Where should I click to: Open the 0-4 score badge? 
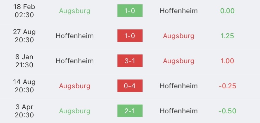pyautogui.click(x=130, y=86)
